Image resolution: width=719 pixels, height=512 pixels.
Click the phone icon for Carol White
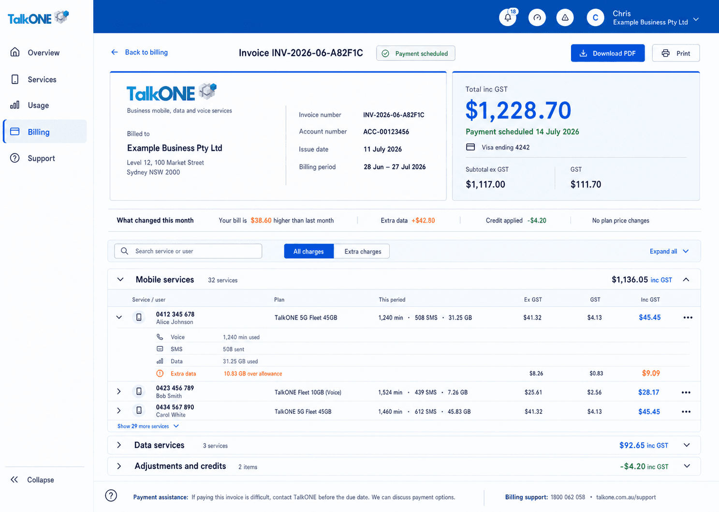[139, 410]
